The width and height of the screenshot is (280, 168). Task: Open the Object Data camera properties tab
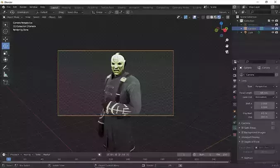coord(234,128)
